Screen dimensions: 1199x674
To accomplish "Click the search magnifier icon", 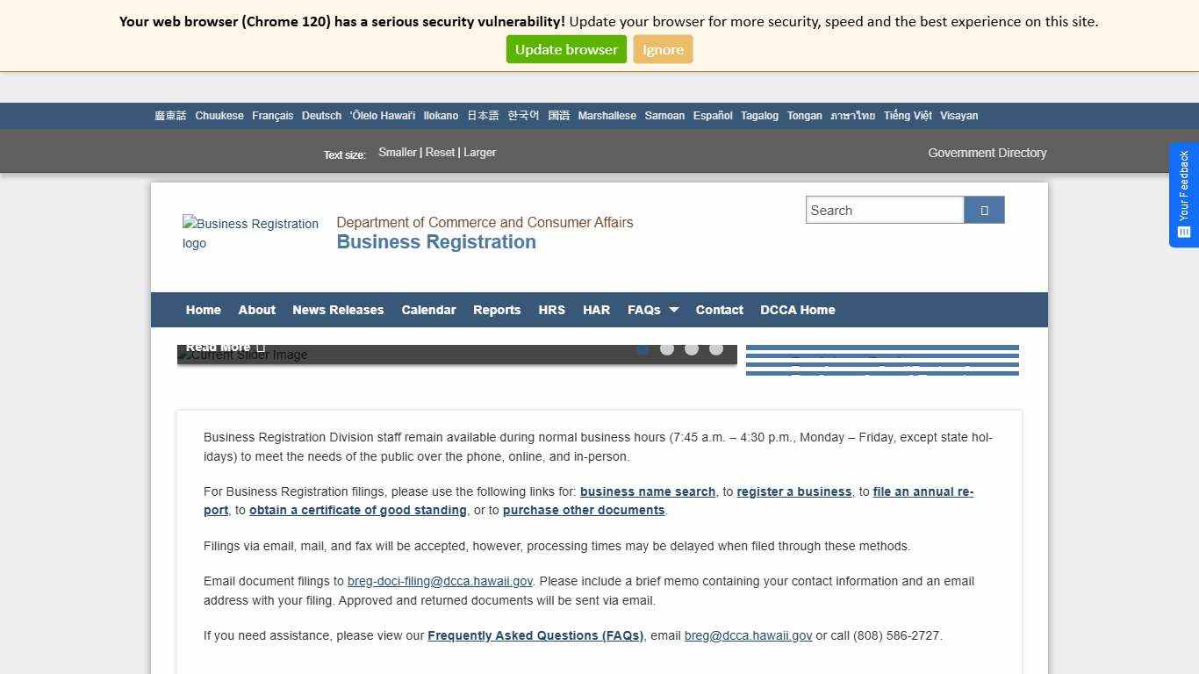I will pyautogui.click(x=983, y=210).
